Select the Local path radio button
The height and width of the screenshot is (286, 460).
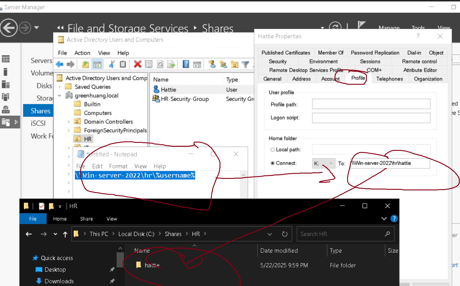point(273,150)
